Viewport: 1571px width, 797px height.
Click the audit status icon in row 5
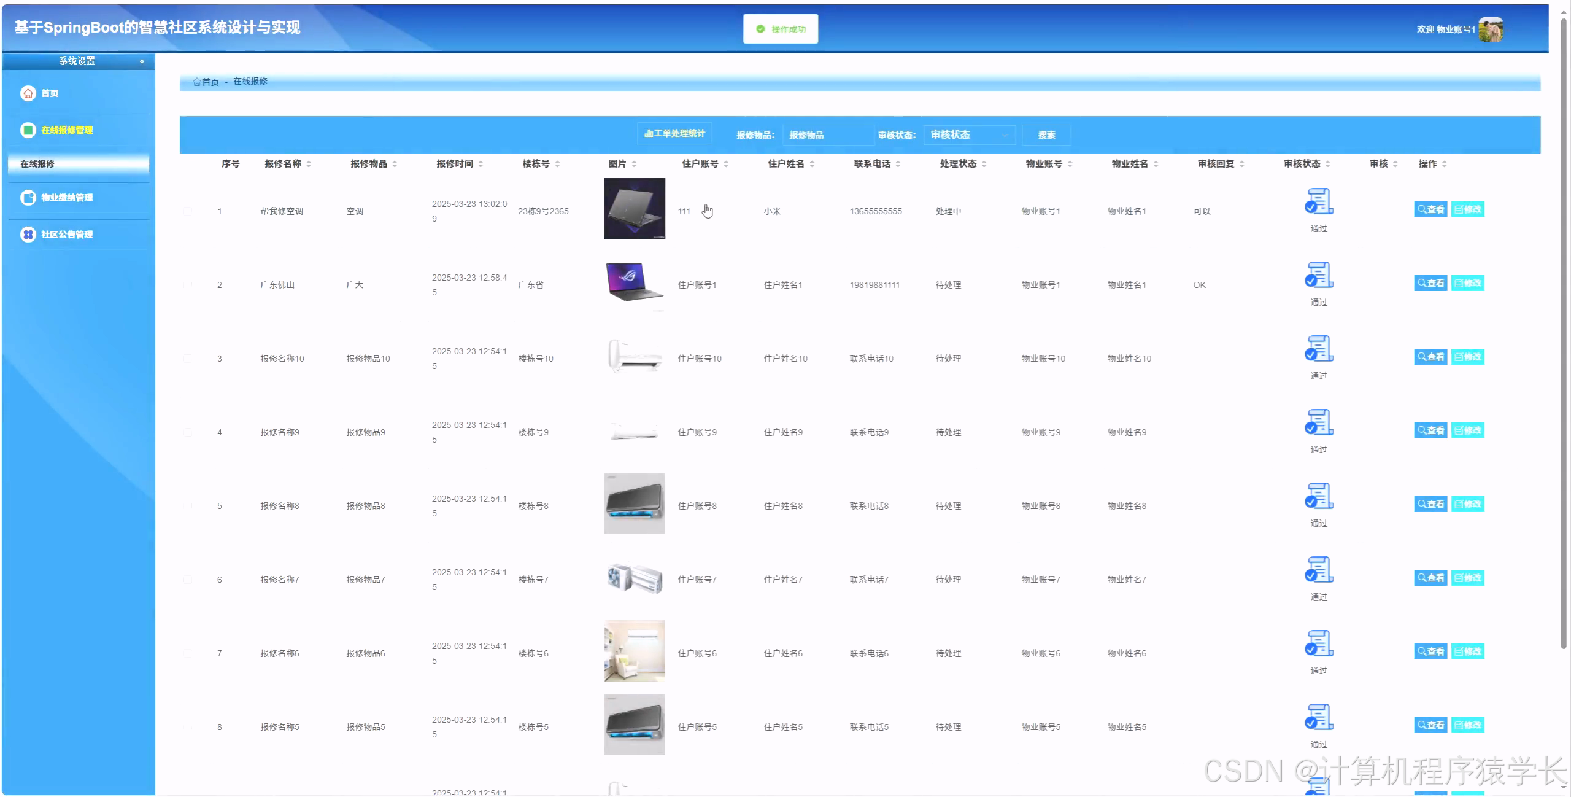pyautogui.click(x=1319, y=497)
